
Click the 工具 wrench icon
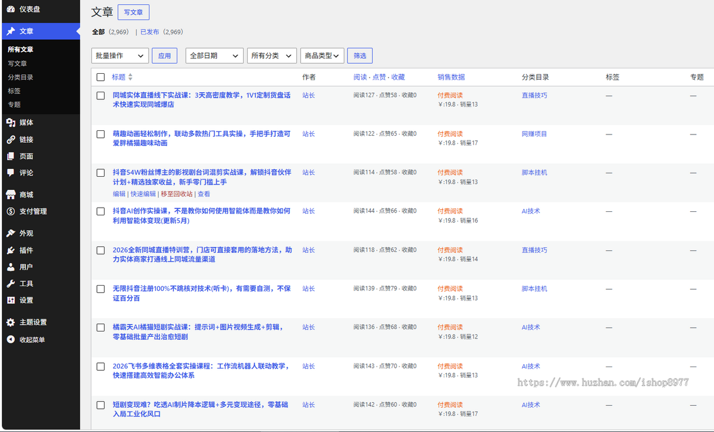(11, 283)
